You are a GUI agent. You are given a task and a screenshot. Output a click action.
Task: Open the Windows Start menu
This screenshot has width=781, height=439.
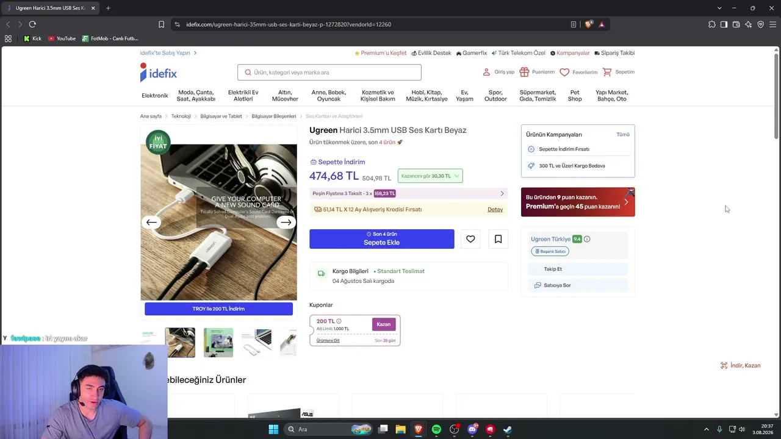(x=273, y=429)
